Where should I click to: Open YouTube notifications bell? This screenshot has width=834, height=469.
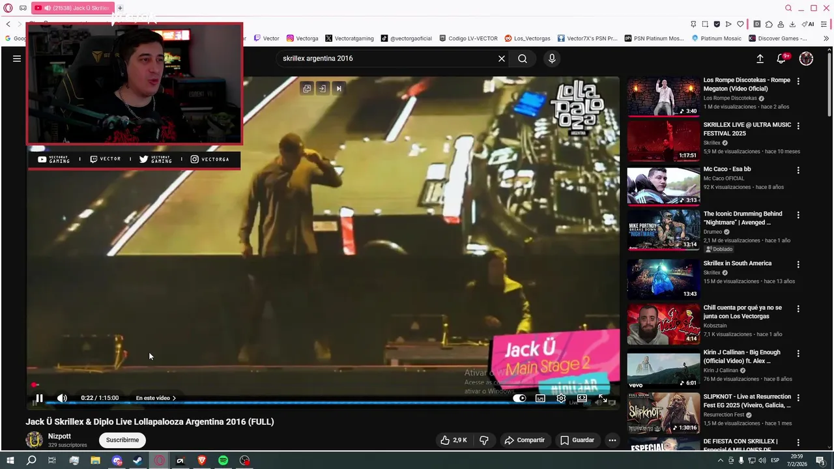(x=781, y=59)
